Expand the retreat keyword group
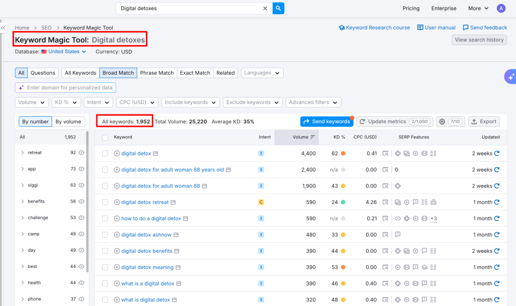 22,152
